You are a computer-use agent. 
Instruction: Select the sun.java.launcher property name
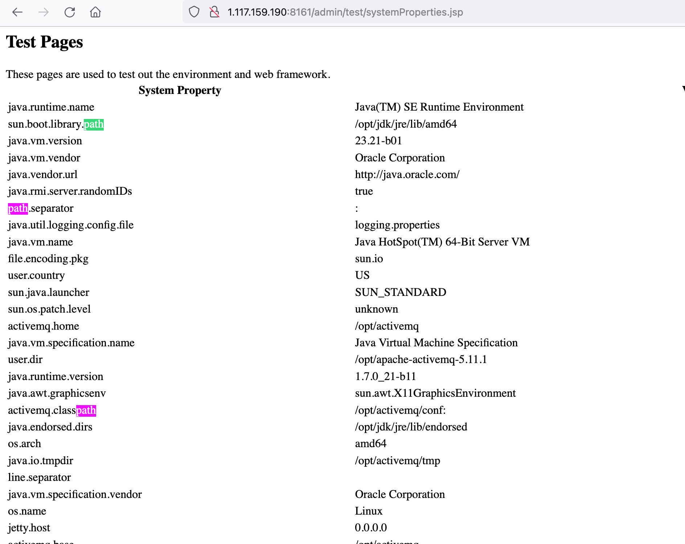click(49, 292)
